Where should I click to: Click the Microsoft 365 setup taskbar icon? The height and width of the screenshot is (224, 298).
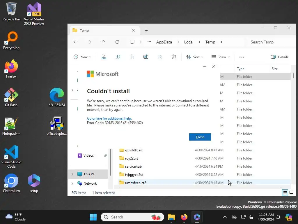coord(197,217)
